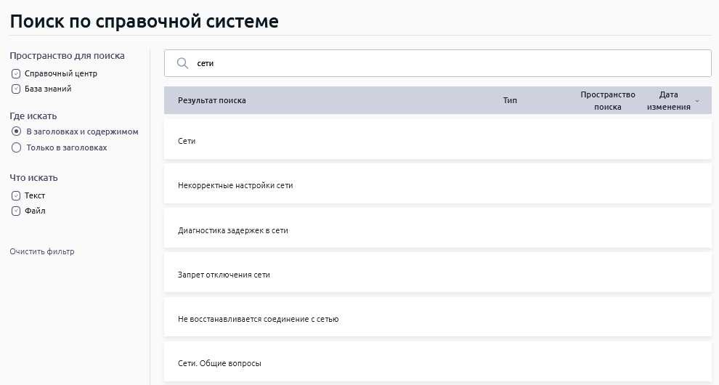Click the magnifier search icon
Image resolution: width=719 pixels, height=385 pixels.
coord(182,63)
